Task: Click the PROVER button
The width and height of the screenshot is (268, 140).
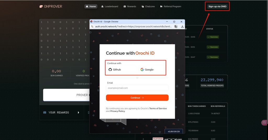Action: click(66, 95)
